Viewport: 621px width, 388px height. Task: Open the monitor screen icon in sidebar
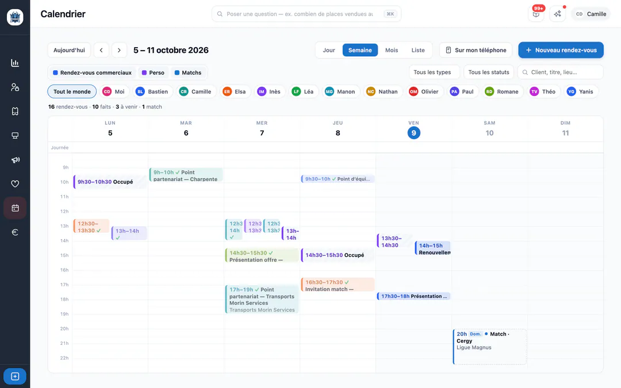pyautogui.click(x=15, y=136)
